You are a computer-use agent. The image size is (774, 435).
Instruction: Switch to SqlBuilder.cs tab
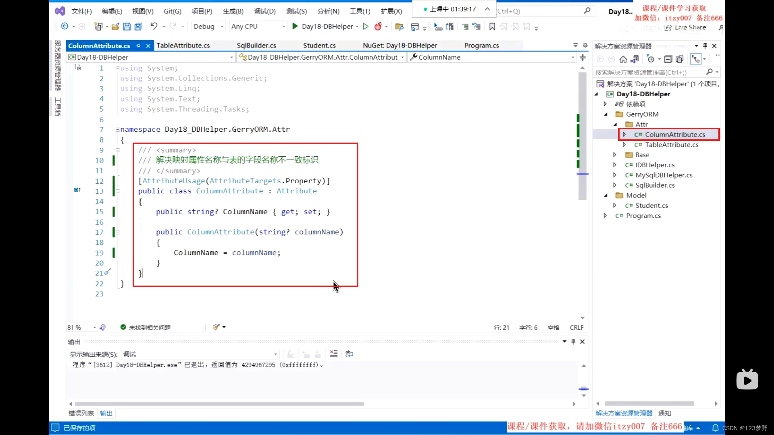pos(256,45)
